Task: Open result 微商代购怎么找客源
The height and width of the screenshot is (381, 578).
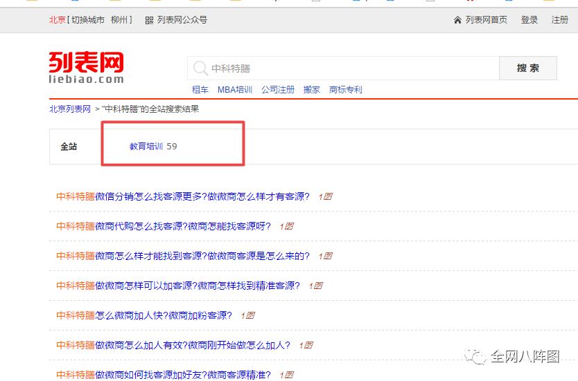Action: coord(164,226)
